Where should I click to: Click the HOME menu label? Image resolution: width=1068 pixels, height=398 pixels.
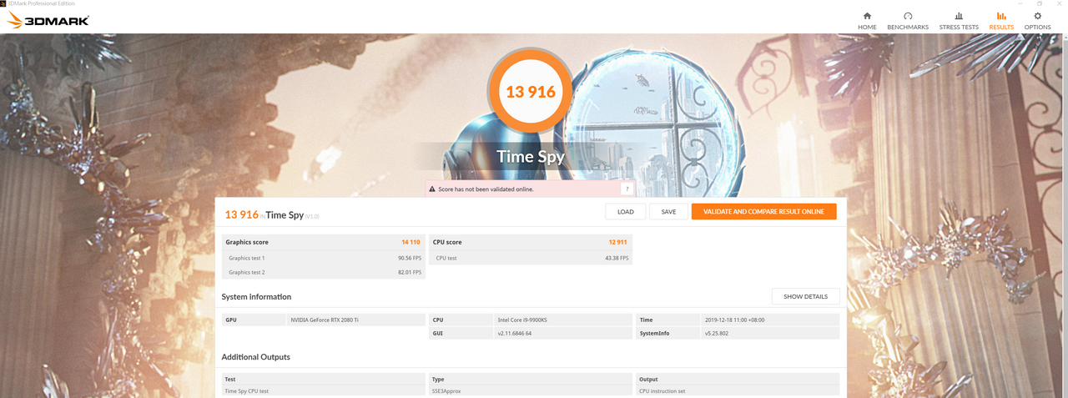(867, 27)
